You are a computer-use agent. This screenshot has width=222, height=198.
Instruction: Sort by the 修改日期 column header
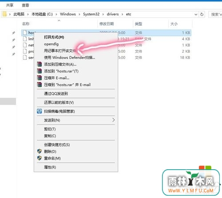pyautogui.click(x=107, y=24)
